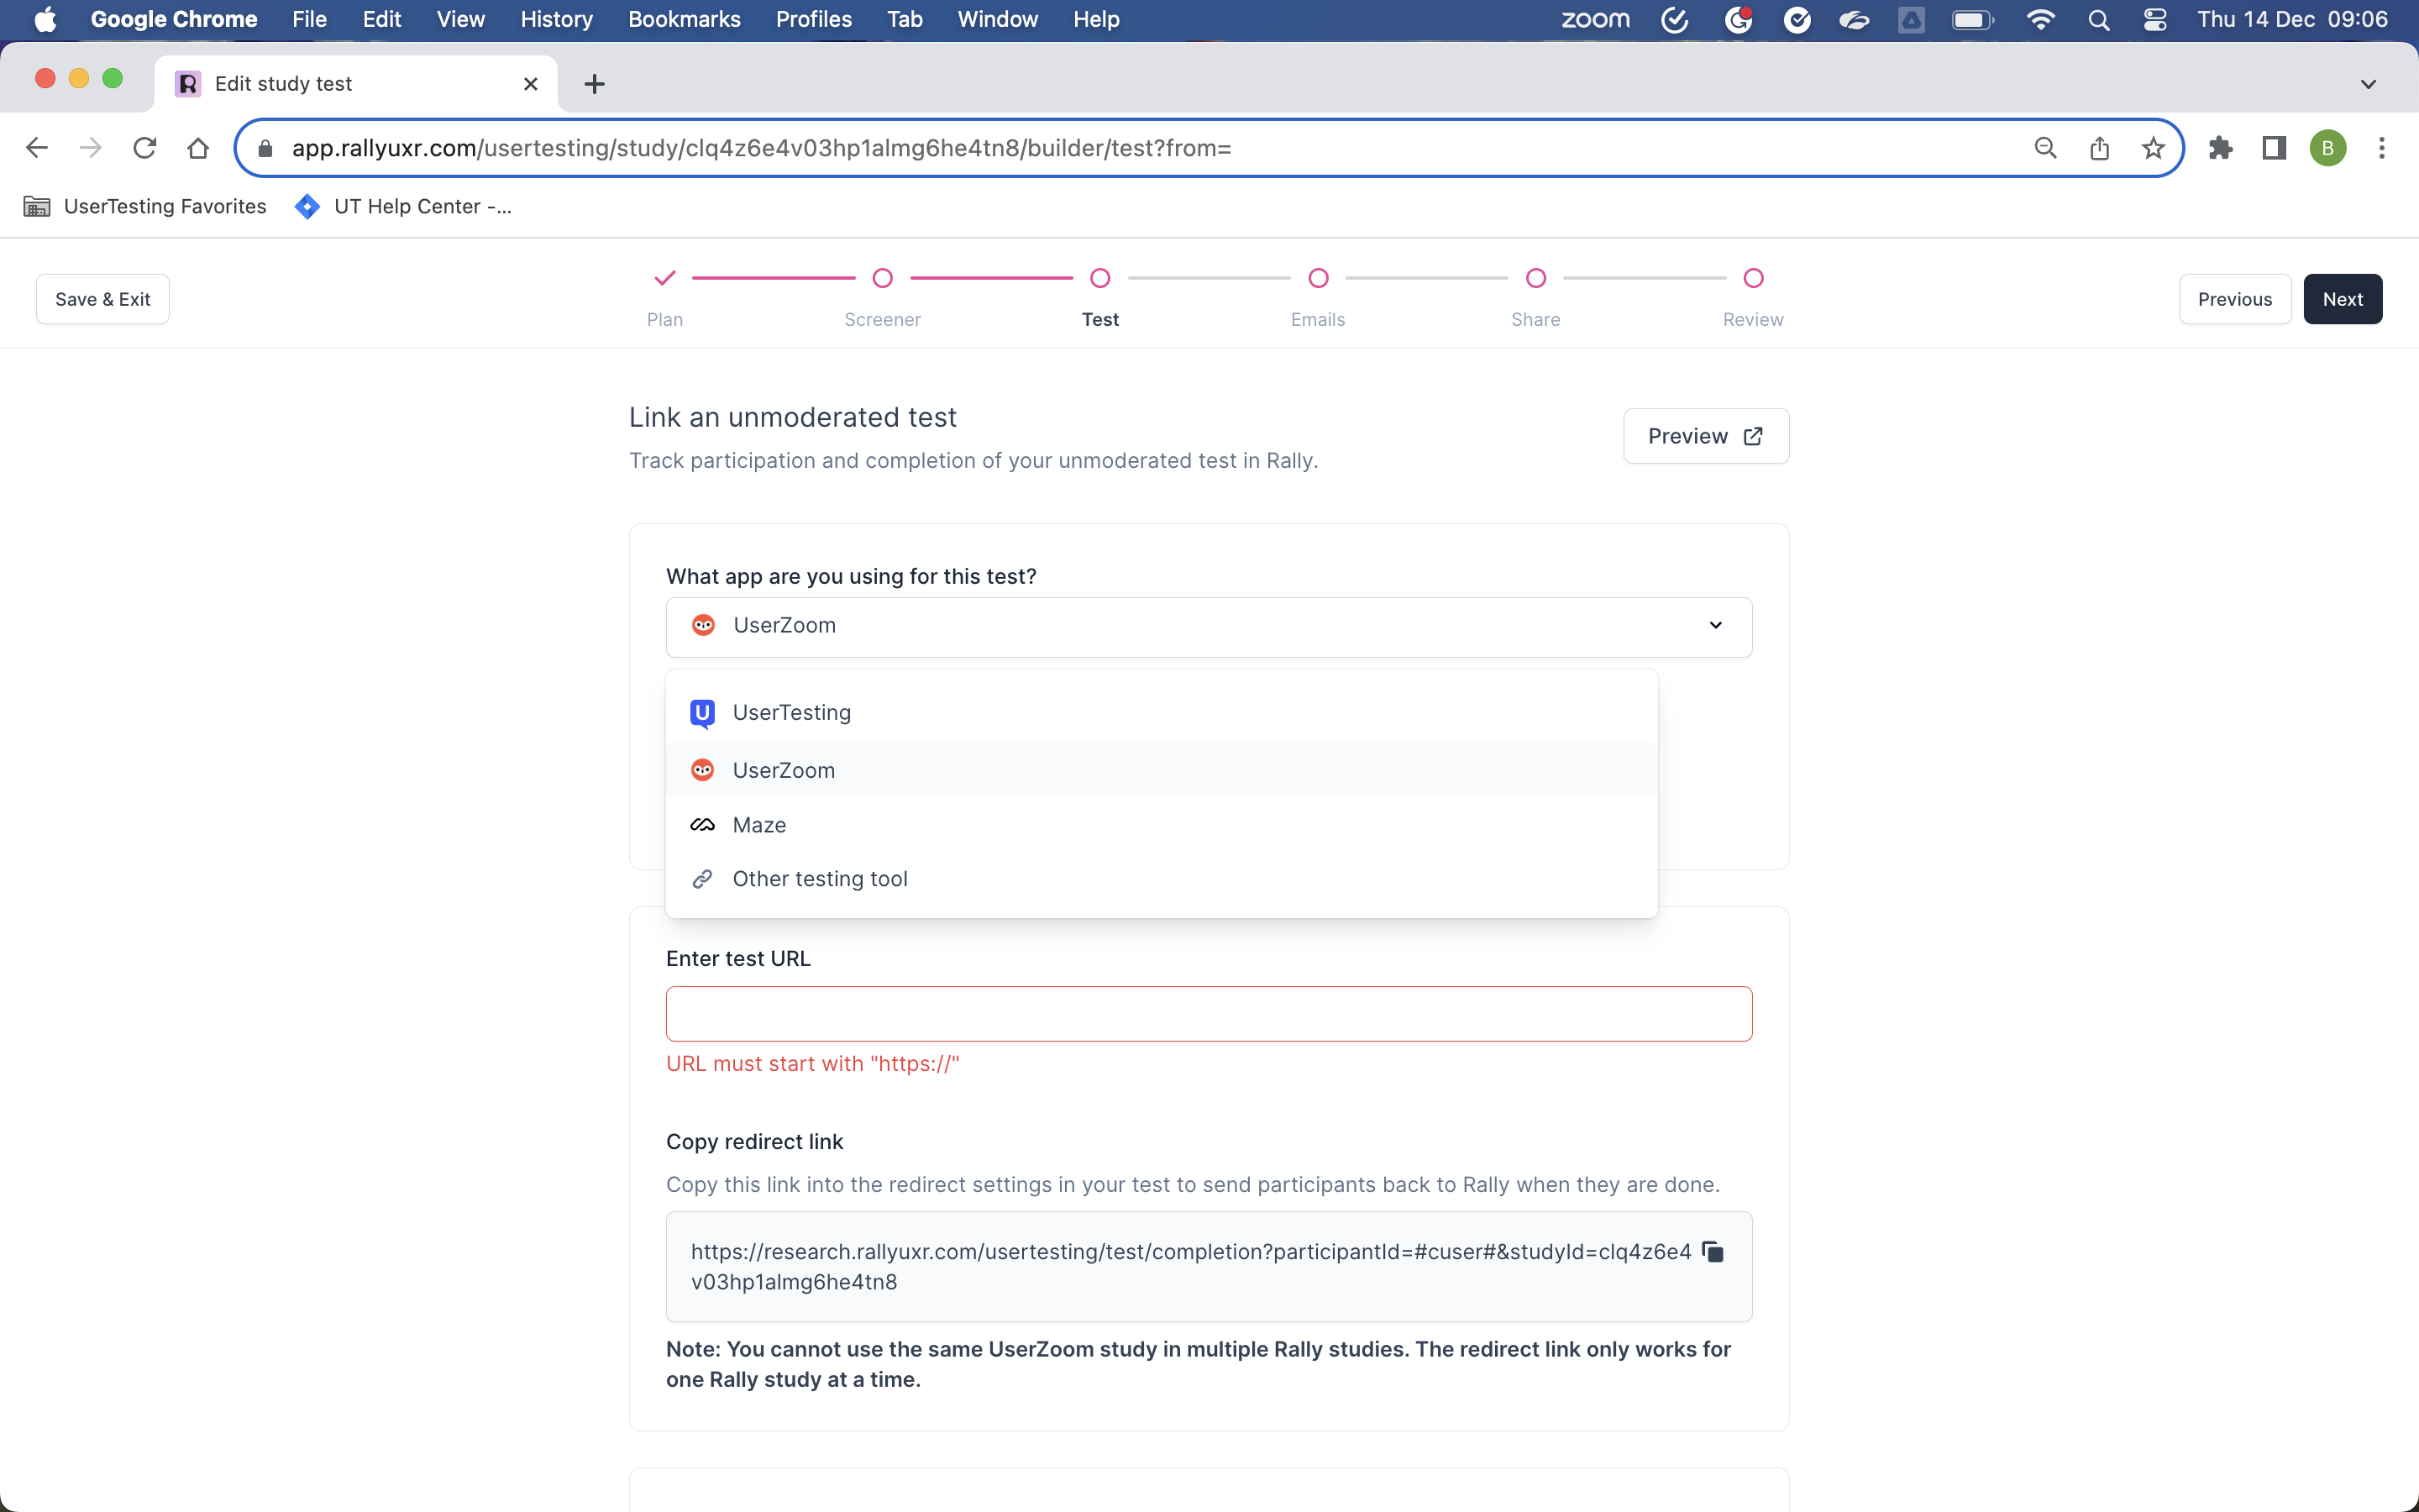Choose UserZoom in the dropdown list
Image resolution: width=2419 pixels, height=1512 pixels.
(1162, 770)
